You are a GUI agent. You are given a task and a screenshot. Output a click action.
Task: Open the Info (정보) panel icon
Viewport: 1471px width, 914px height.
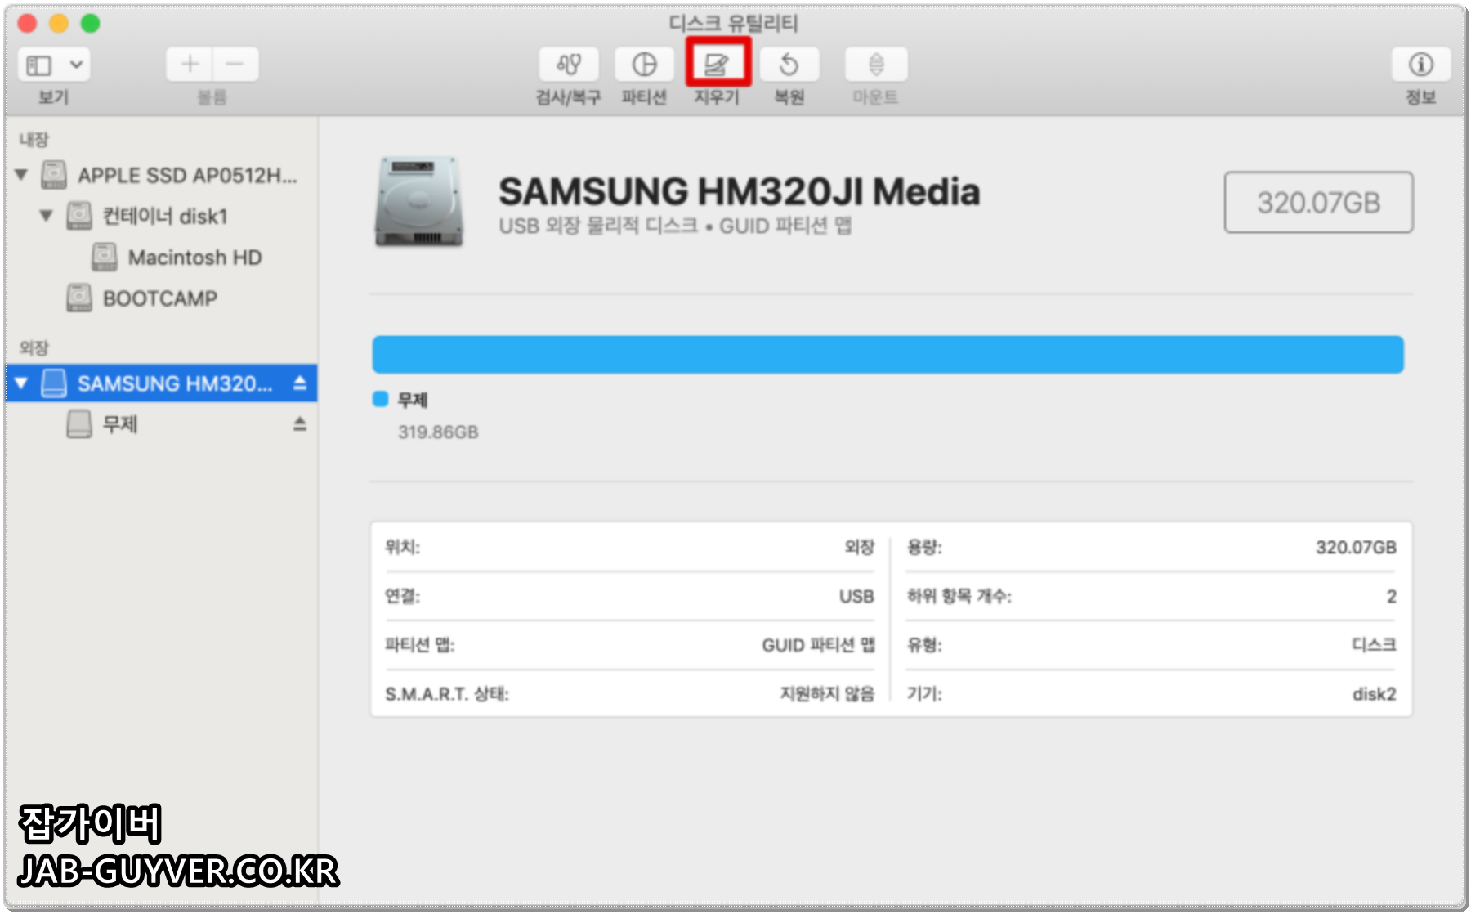pos(1420,65)
